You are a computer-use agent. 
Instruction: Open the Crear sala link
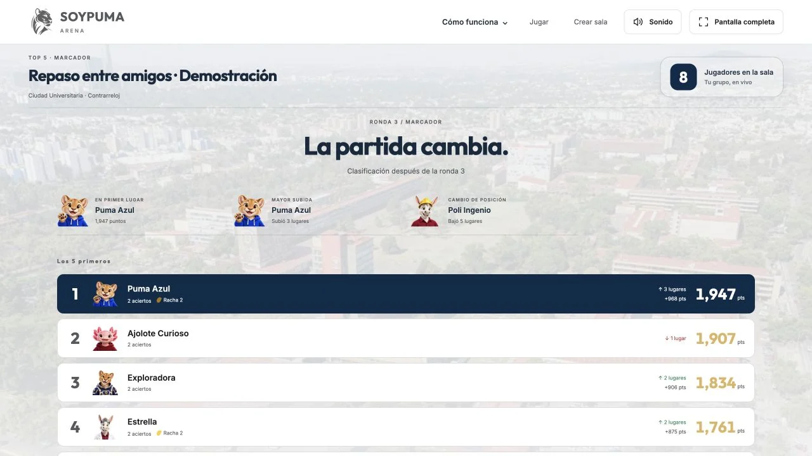tap(591, 22)
